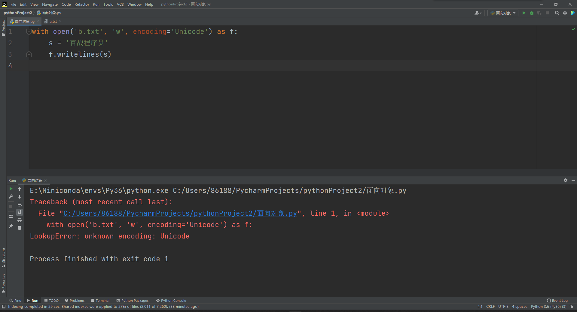Open run configuration wrench in Run panel
Screen dimensions: 577x312
(x=11, y=196)
